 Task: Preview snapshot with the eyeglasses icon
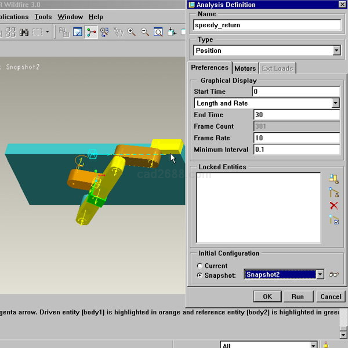click(x=333, y=274)
